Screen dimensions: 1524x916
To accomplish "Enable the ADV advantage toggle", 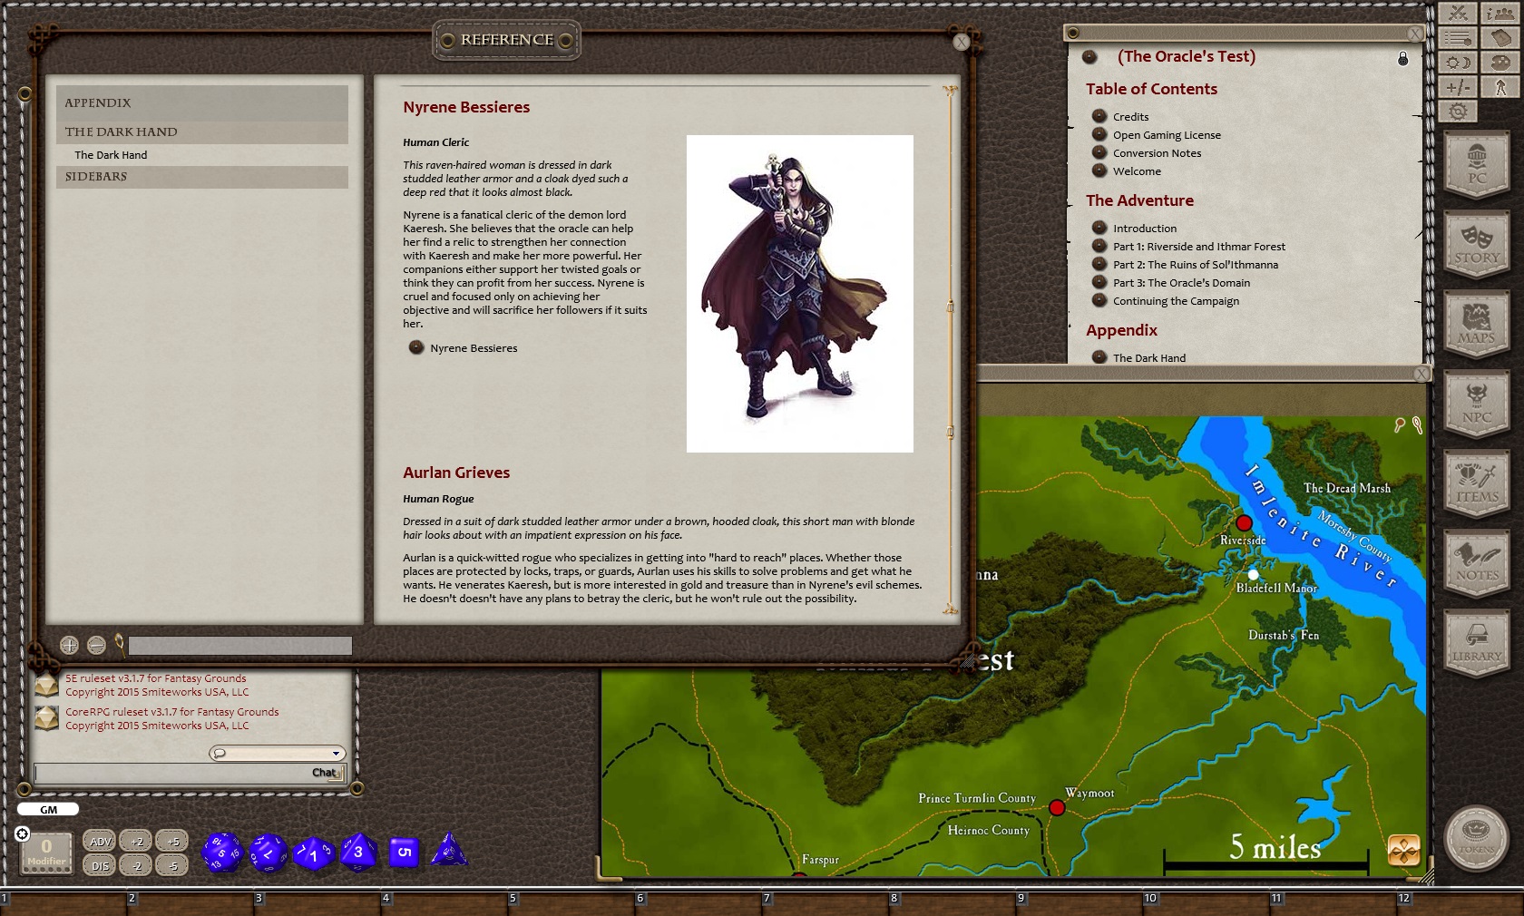I will 100,841.
